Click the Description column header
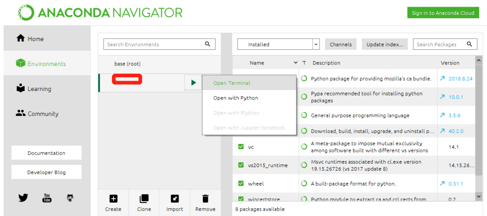Screen dimensions: 487x216 tap(326, 63)
